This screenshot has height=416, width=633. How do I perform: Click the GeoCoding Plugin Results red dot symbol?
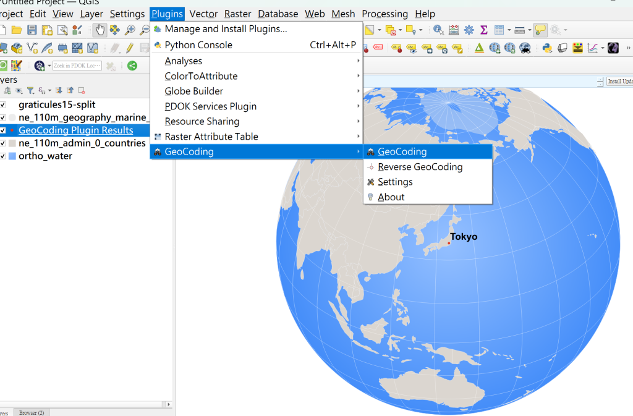click(x=12, y=130)
